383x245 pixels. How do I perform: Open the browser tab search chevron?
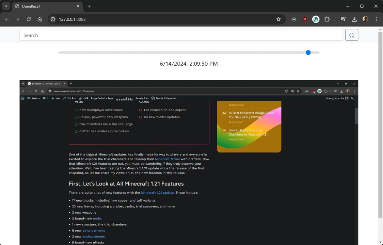pyautogui.click(x=6, y=6)
